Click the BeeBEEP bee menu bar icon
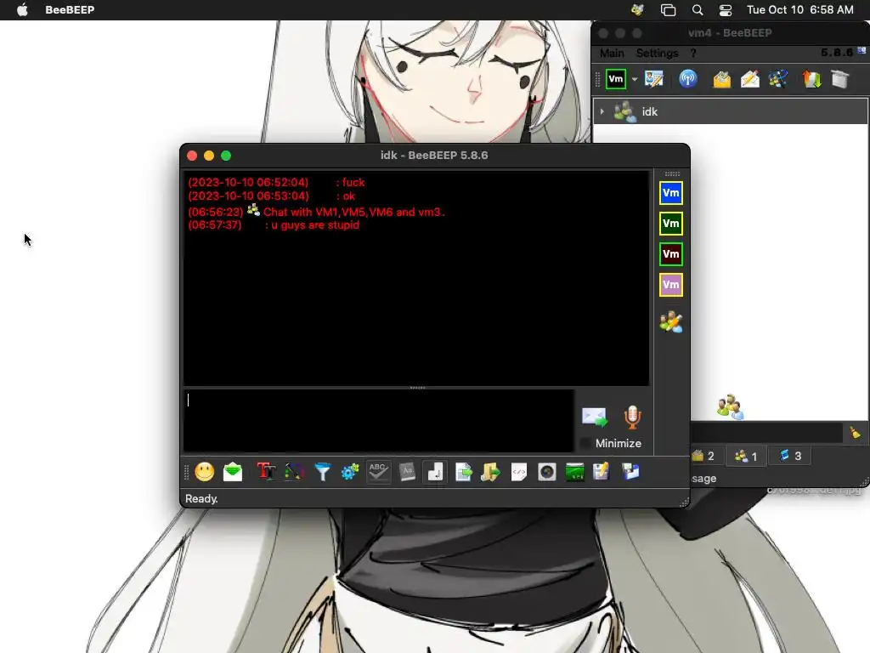Screen dimensions: 870x653 tap(637, 9)
